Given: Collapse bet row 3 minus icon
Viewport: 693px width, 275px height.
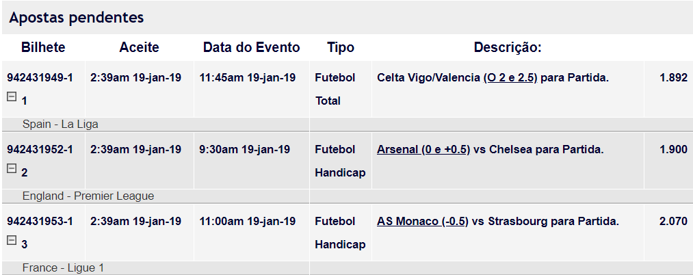Looking at the screenshot, I should tap(12, 240).
